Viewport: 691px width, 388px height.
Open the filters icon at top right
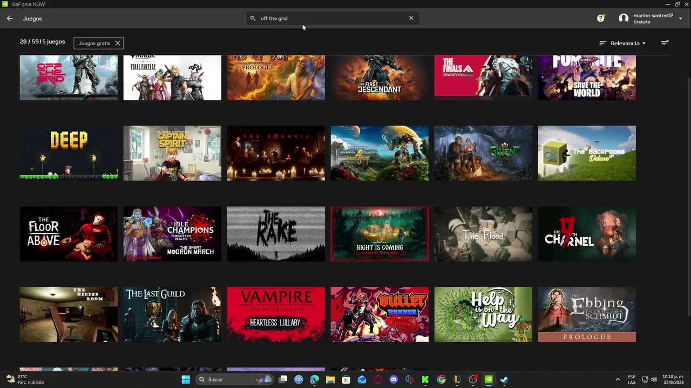click(665, 43)
